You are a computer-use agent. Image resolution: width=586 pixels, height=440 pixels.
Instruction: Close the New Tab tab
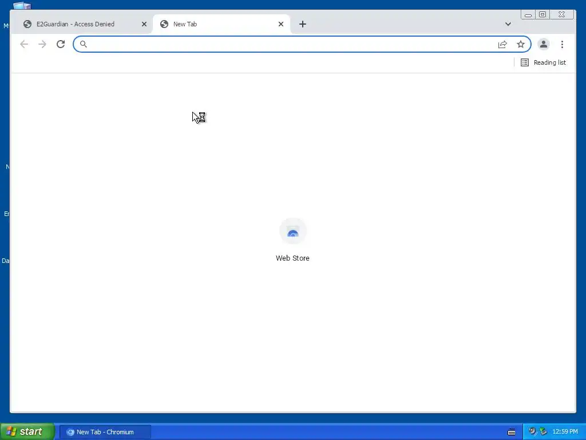281,24
